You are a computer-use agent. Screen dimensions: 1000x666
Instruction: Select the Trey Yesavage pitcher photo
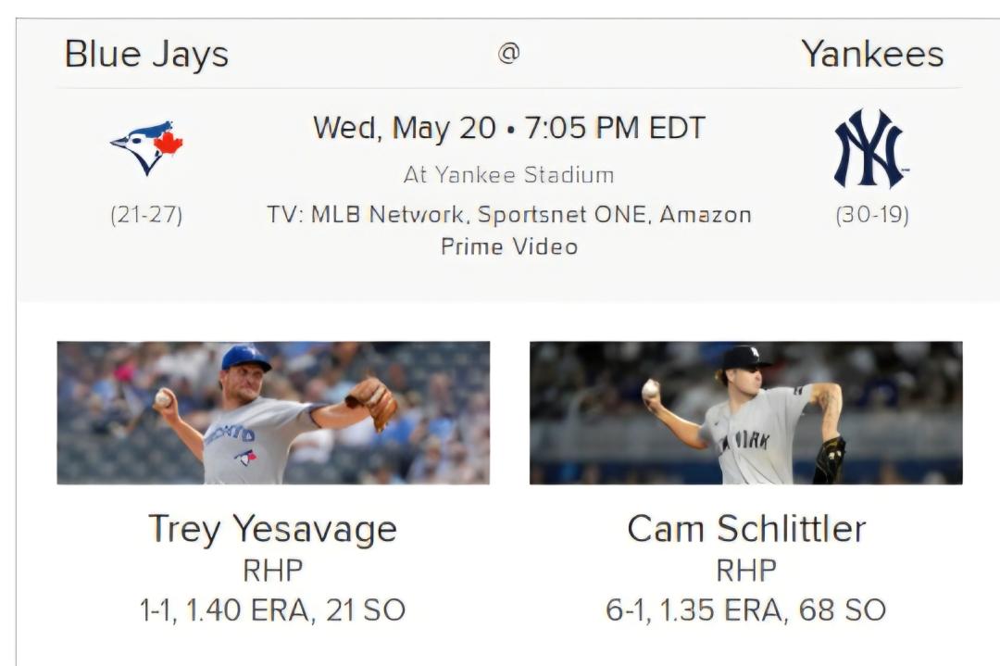point(273,413)
